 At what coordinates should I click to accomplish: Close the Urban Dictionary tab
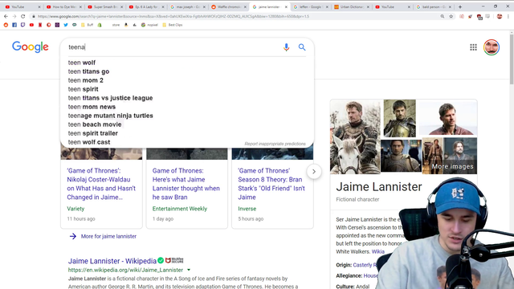pos(368,6)
